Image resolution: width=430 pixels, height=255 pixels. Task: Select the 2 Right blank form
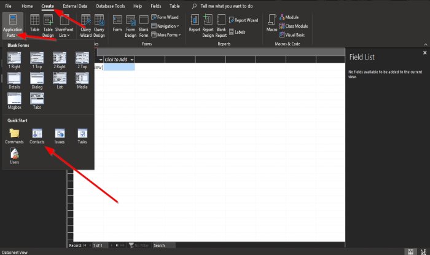[x=60, y=61]
